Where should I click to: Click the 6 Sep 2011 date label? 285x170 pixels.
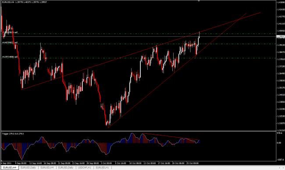(6, 163)
